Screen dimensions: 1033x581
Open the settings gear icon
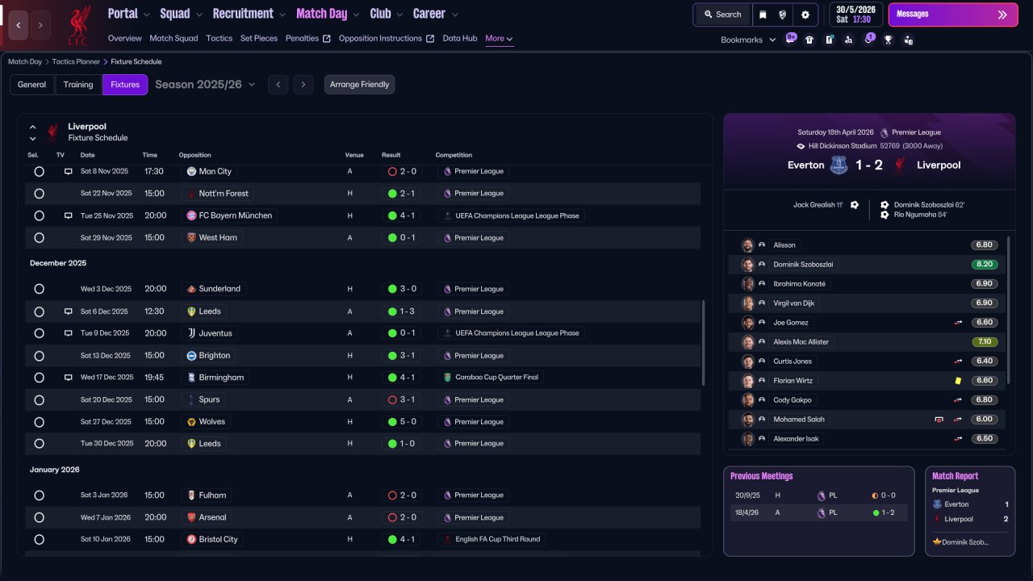click(805, 15)
